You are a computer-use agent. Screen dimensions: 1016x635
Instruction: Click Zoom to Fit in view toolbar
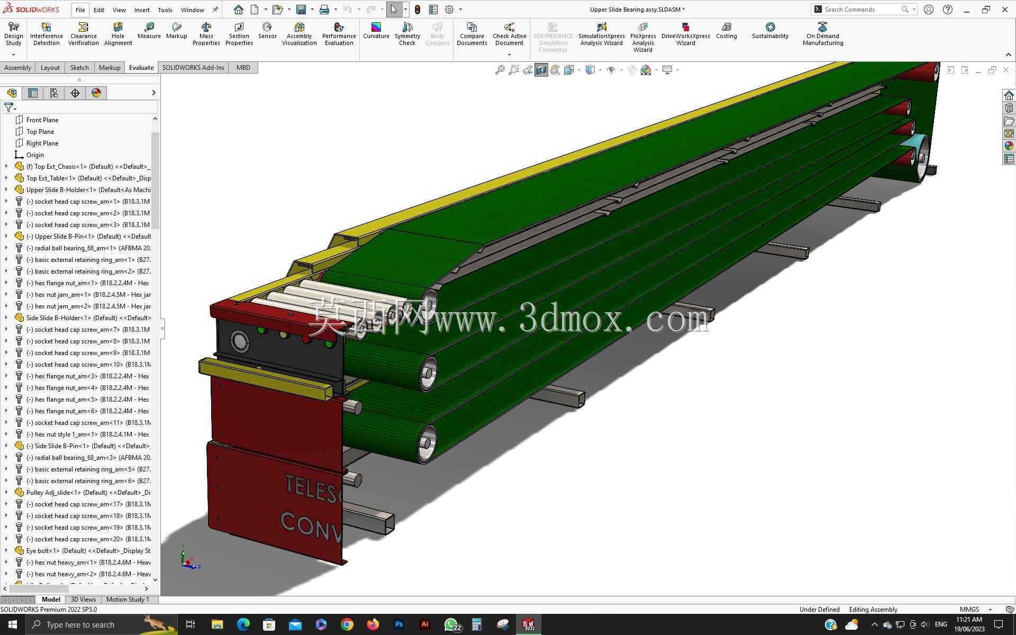500,70
